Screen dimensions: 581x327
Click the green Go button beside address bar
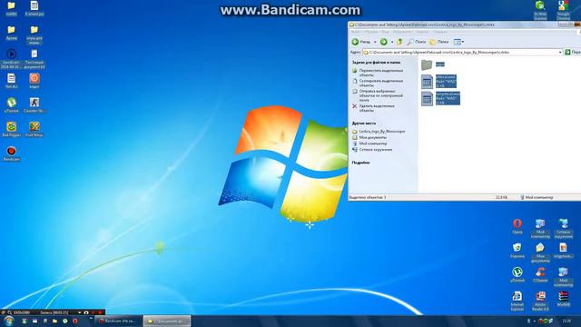pos(567,53)
